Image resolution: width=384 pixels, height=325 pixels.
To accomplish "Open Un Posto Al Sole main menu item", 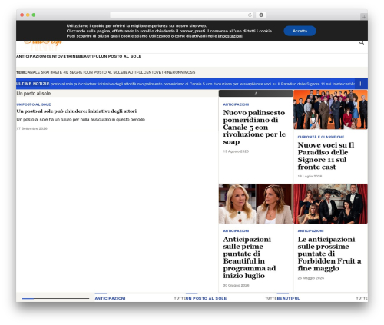I will pyautogui.click(x=121, y=56).
